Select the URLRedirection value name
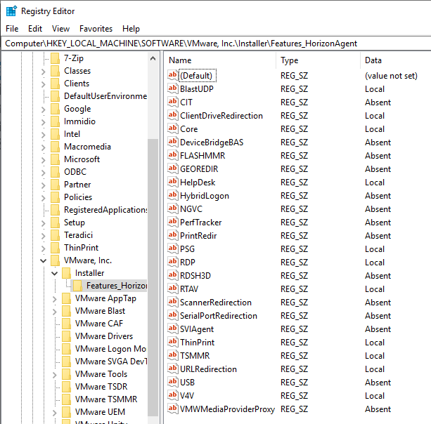The height and width of the screenshot is (424, 431). (208, 369)
